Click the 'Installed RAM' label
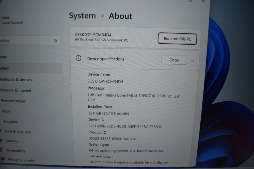This screenshot has width=254, height=169. pyautogui.click(x=100, y=107)
